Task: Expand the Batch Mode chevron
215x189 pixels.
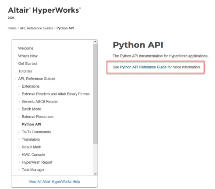Action: (19, 109)
